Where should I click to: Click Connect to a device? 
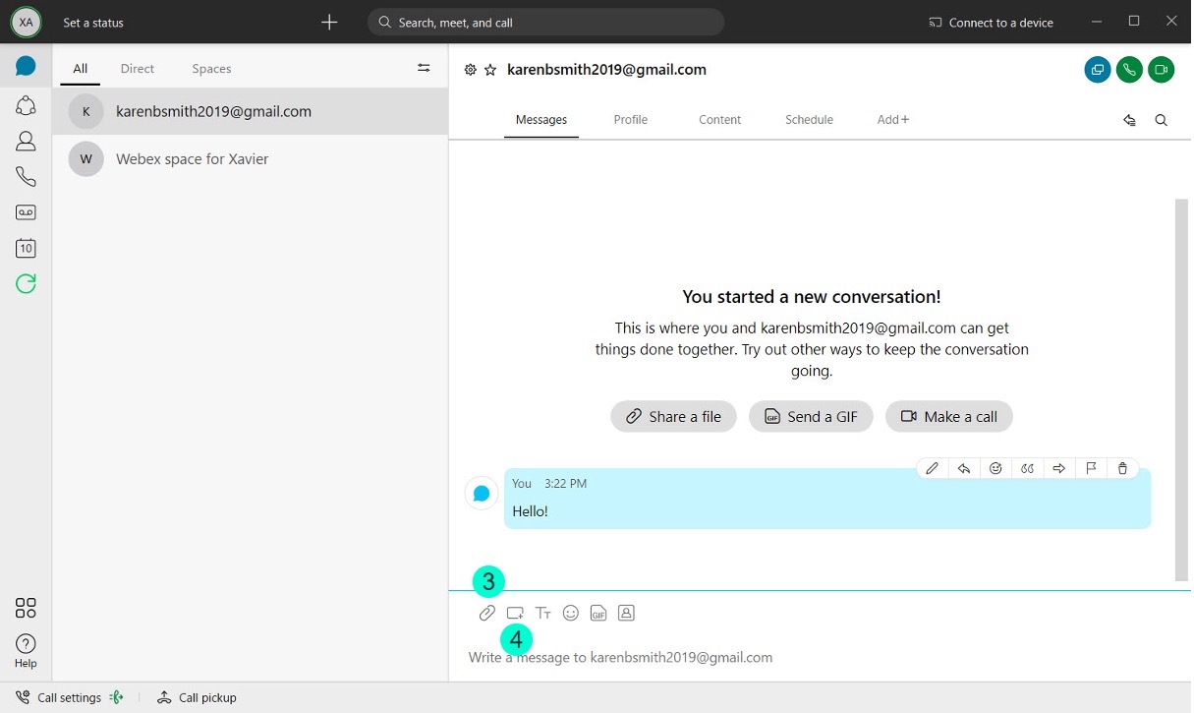click(x=991, y=23)
